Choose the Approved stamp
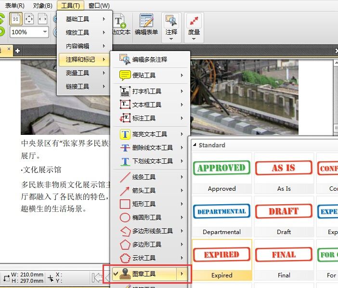Image resolution: width=338 pixels, height=288 pixels. tap(222, 173)
